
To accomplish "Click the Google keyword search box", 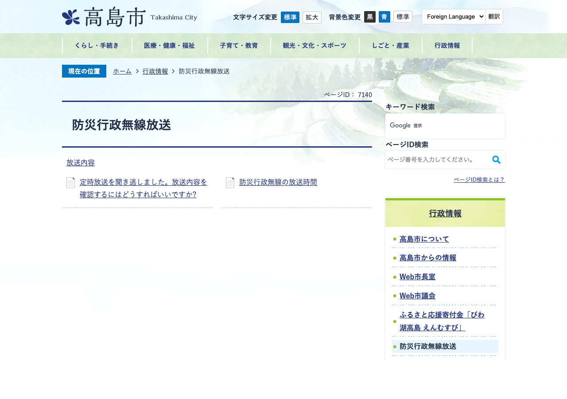I will pos(445,126).
